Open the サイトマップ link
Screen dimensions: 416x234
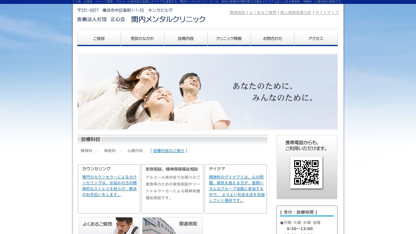click(326, 13)
